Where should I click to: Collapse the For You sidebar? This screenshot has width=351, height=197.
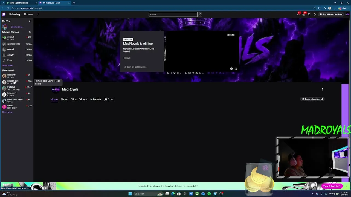pos(30,21)
